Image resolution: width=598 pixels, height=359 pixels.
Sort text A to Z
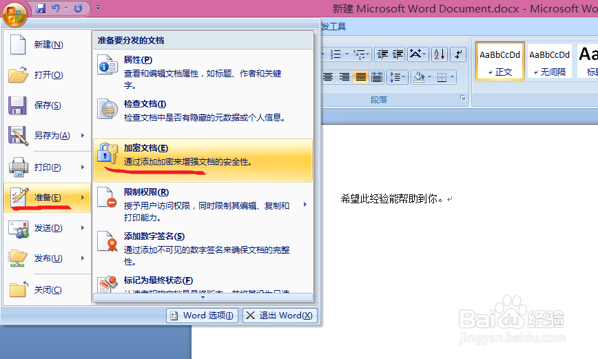(x=439, y=54)
